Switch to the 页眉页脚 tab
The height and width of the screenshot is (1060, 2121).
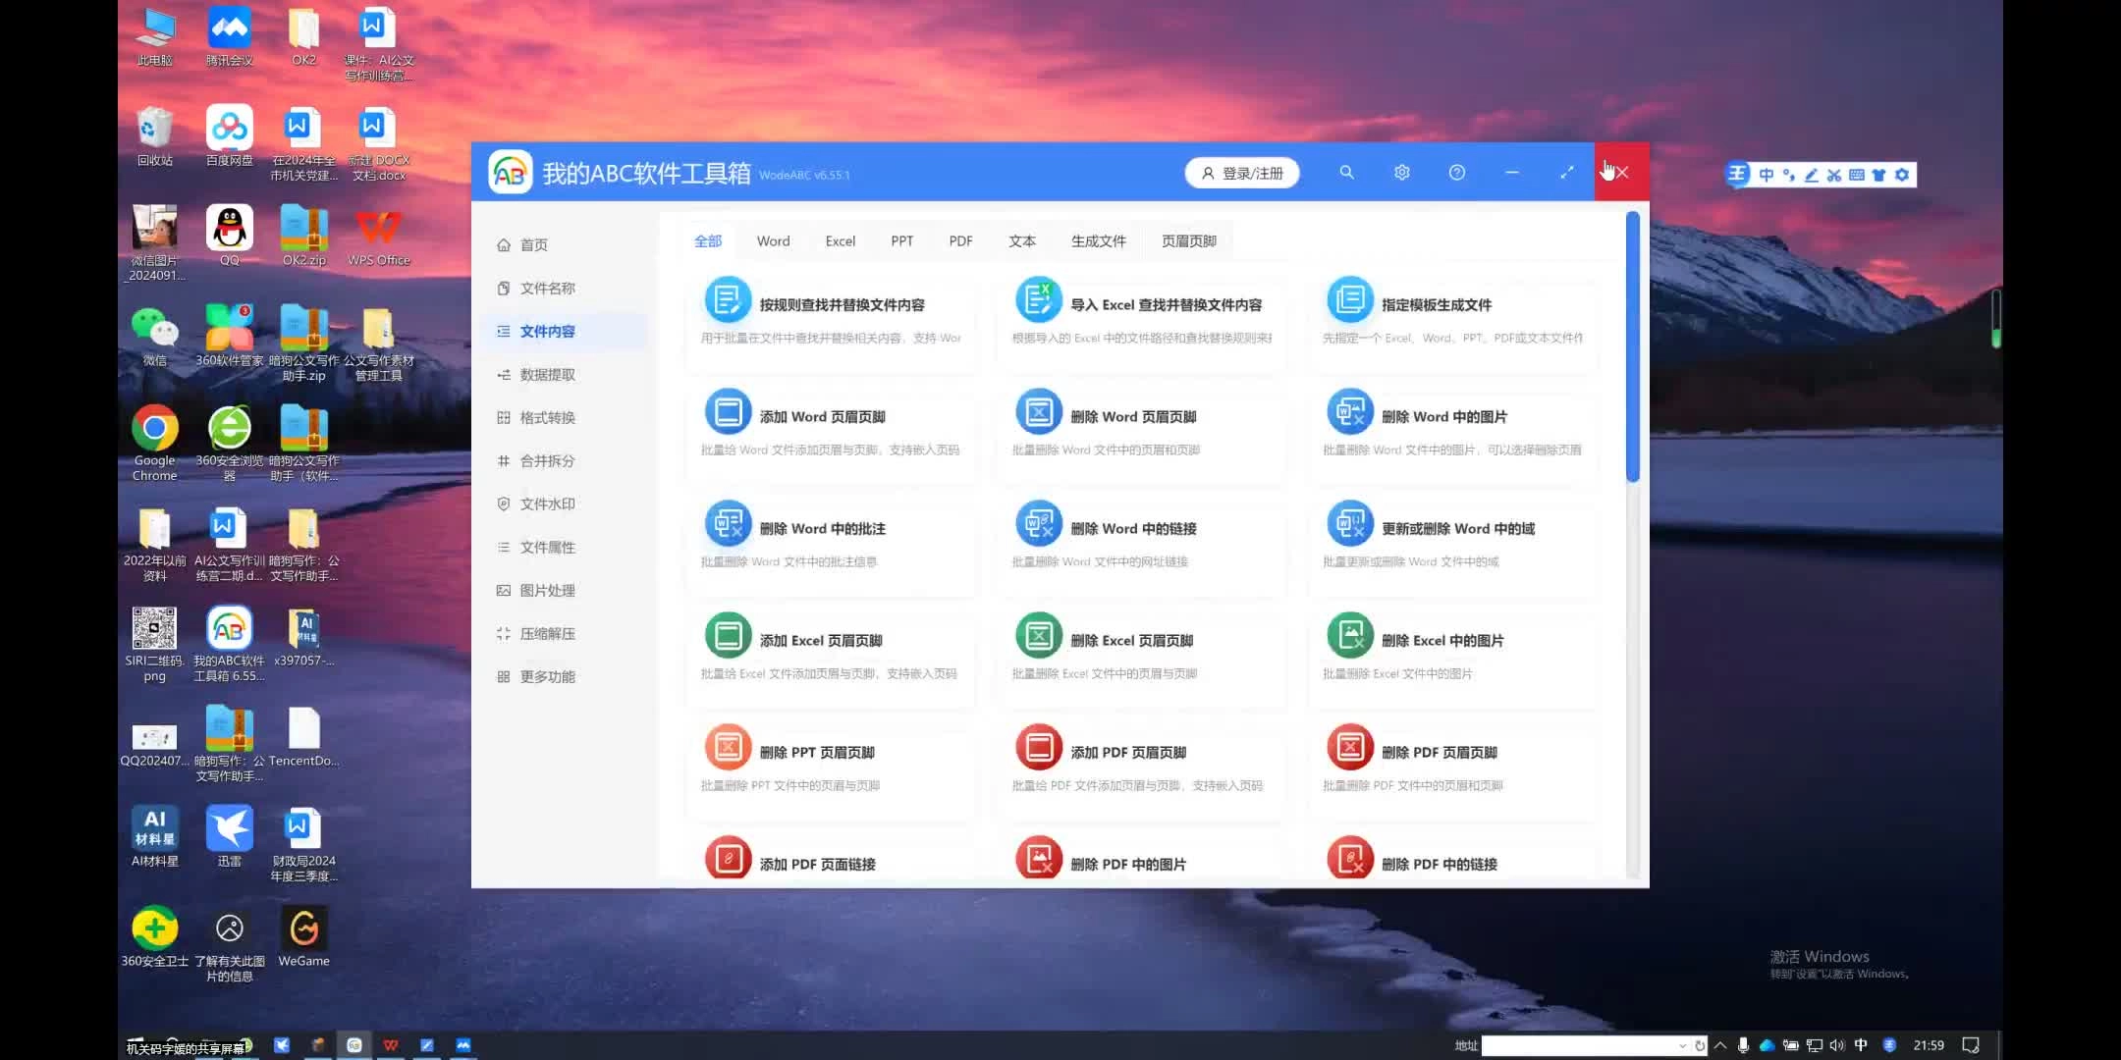[1188, 241]
